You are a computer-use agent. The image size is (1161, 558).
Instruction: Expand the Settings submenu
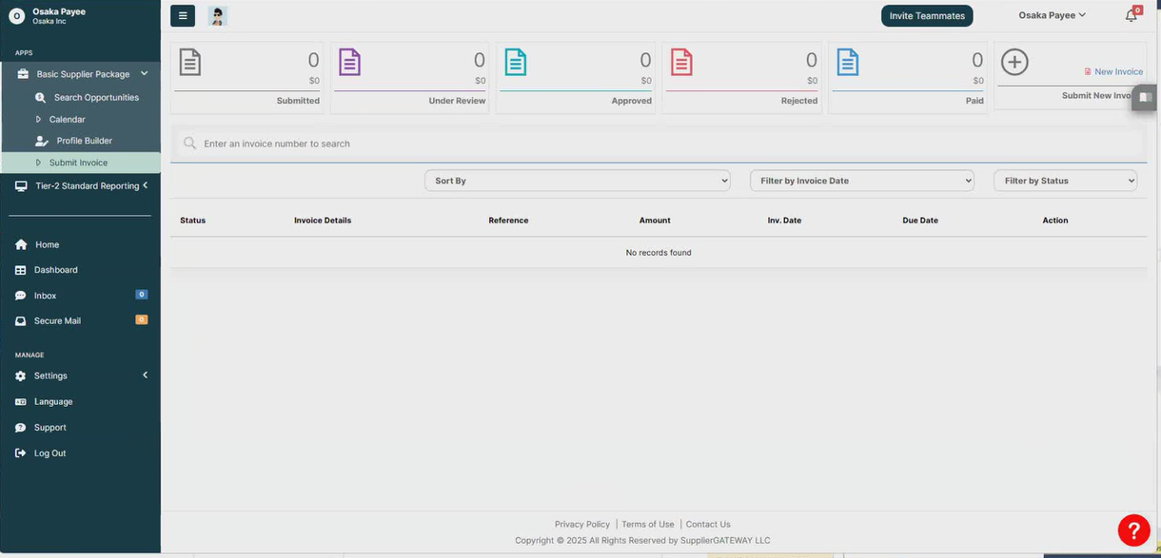coord(145,375)
